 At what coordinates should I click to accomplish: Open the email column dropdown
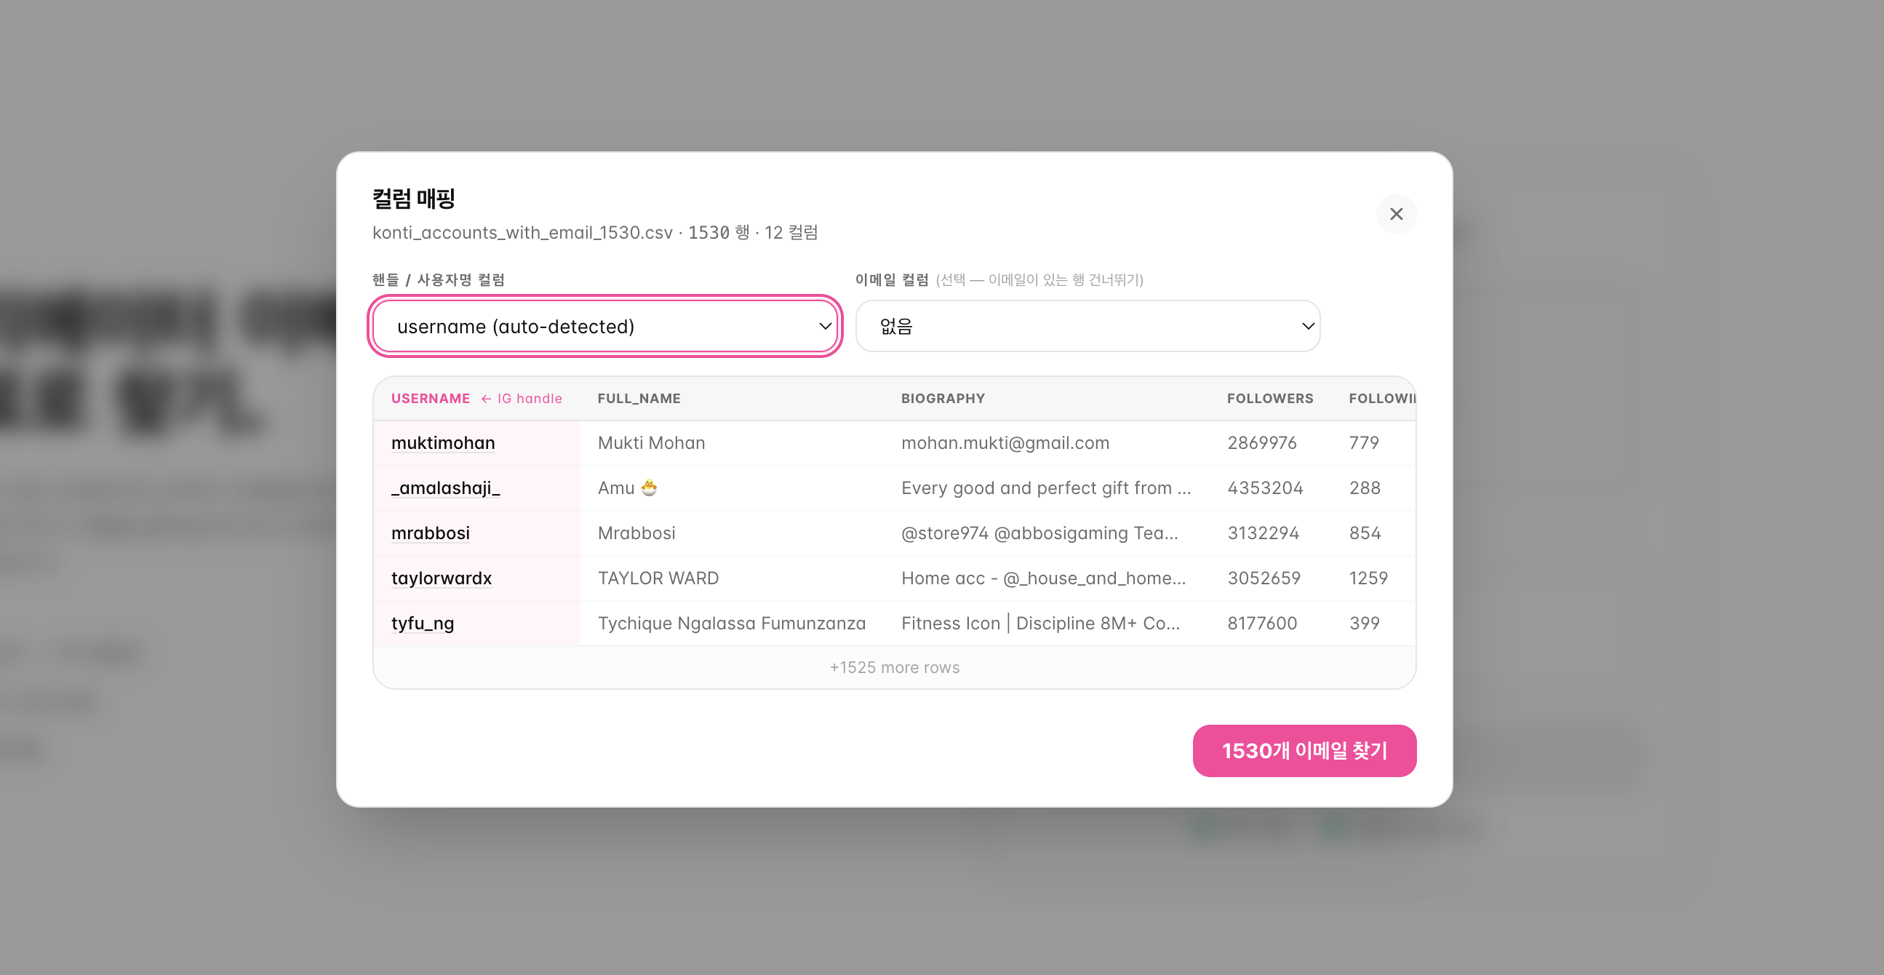[x=1087, y=326]
